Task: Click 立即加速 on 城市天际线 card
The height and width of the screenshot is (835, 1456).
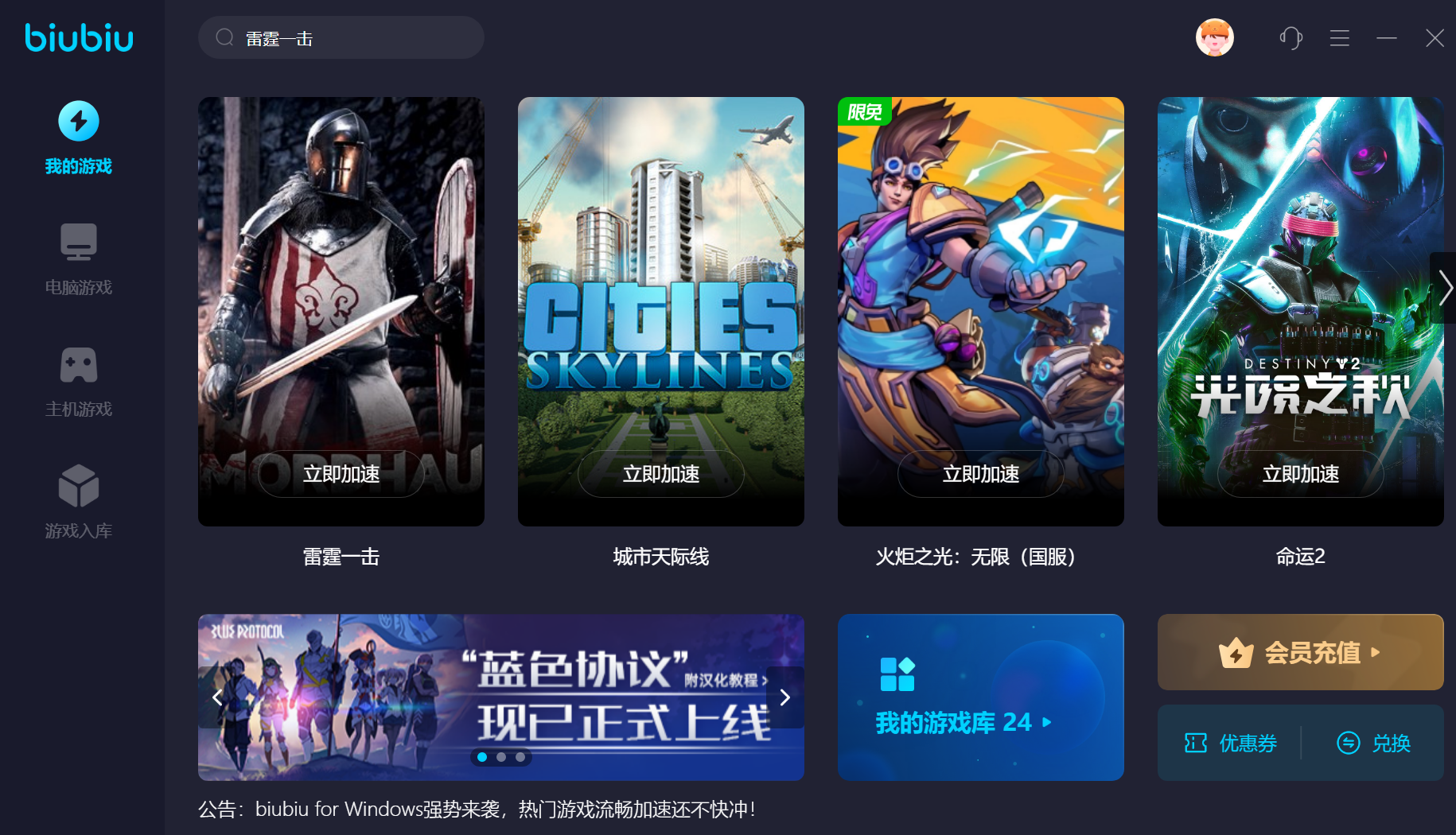Action: click(x=661, y=474)
